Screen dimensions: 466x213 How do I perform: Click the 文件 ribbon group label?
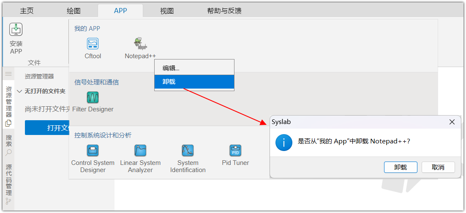pos(34,62)
